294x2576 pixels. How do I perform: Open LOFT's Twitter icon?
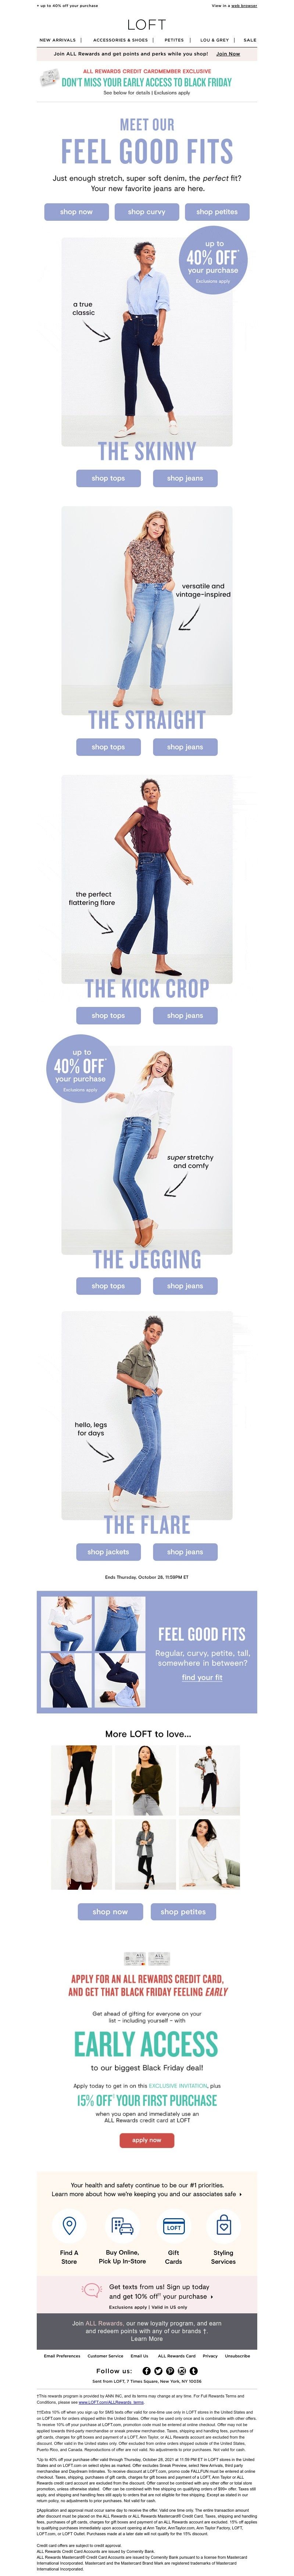158,2371
